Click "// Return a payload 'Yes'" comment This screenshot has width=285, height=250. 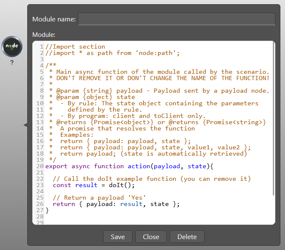point(99,198)
